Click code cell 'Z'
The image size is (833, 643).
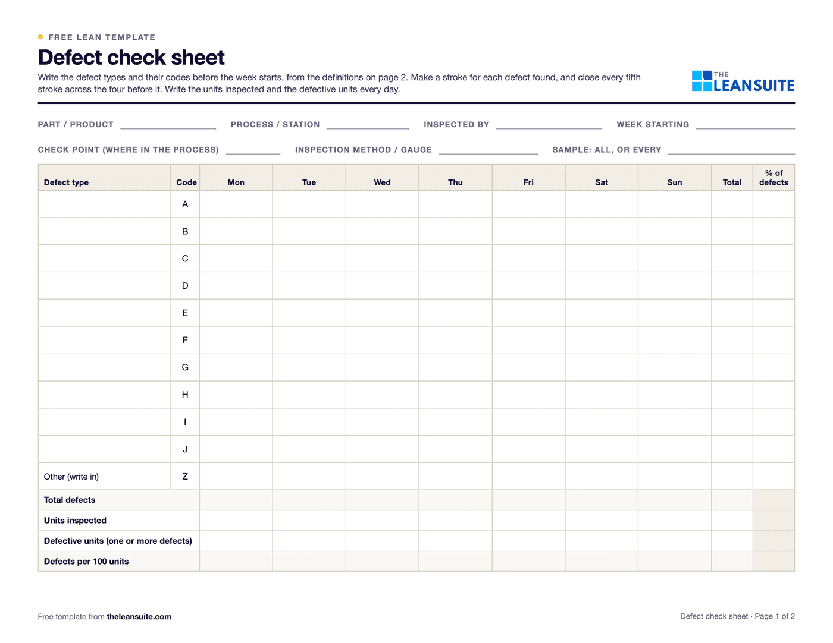click(185, 477)
